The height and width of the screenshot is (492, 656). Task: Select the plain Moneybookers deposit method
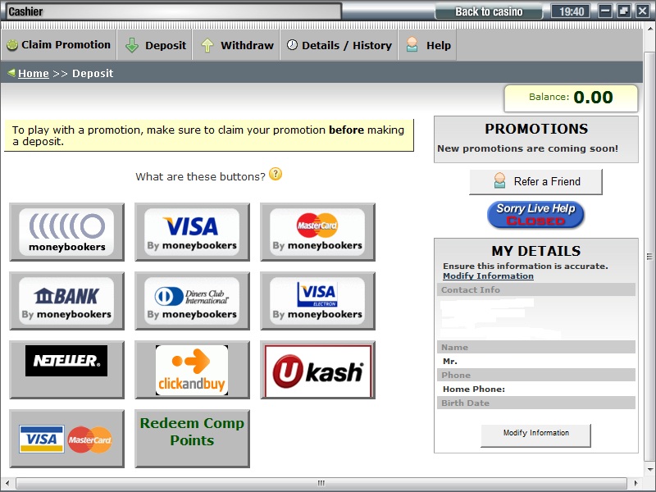[x=67, y=232]
